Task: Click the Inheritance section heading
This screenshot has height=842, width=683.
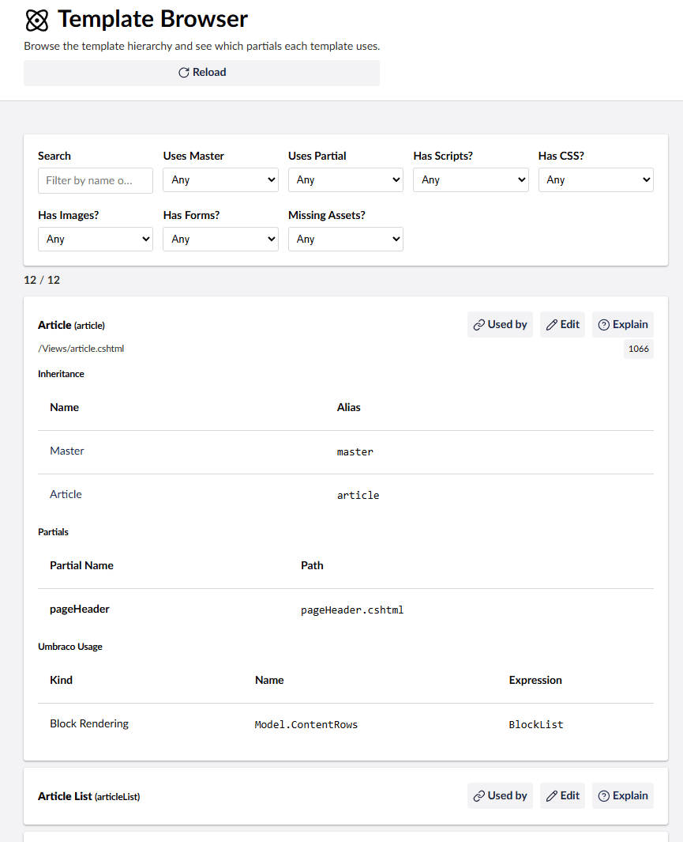Action: 61,374
